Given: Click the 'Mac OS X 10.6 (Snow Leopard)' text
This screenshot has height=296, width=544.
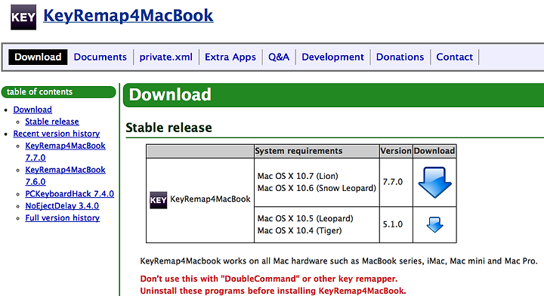Looking at the screenshot, I should click(317, 188).
